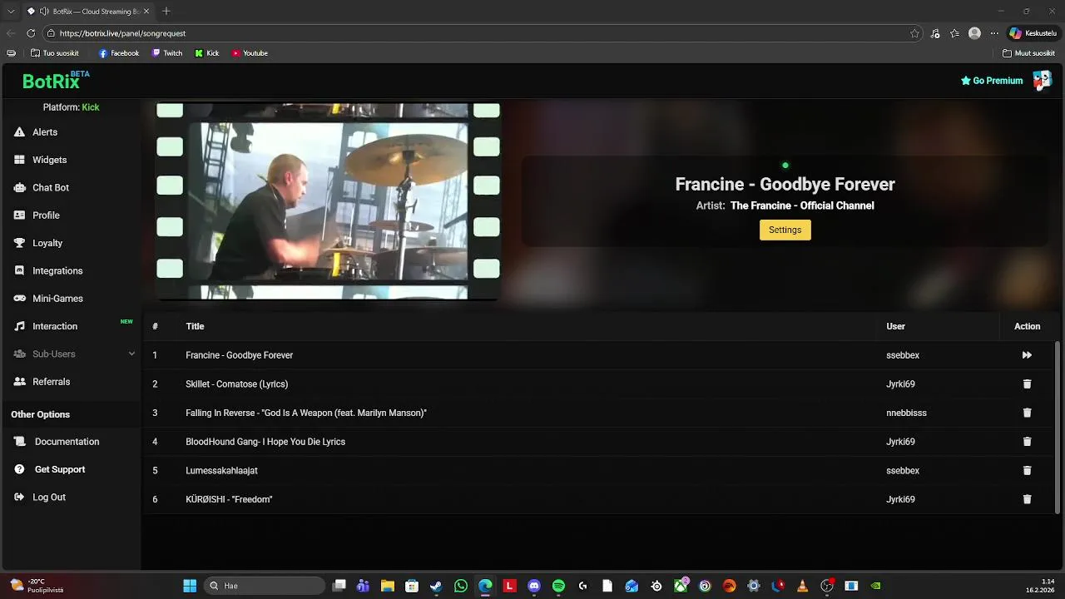1065x599 pixels.
Task: Remove Lumessakahlaajat from the queue
Action: 1027,471
